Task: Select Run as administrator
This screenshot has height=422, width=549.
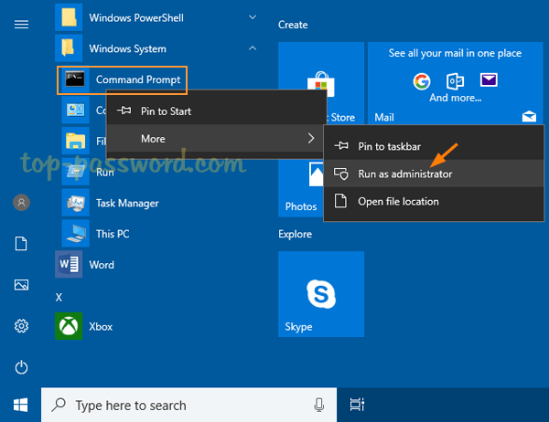Action: click(404, 174)
